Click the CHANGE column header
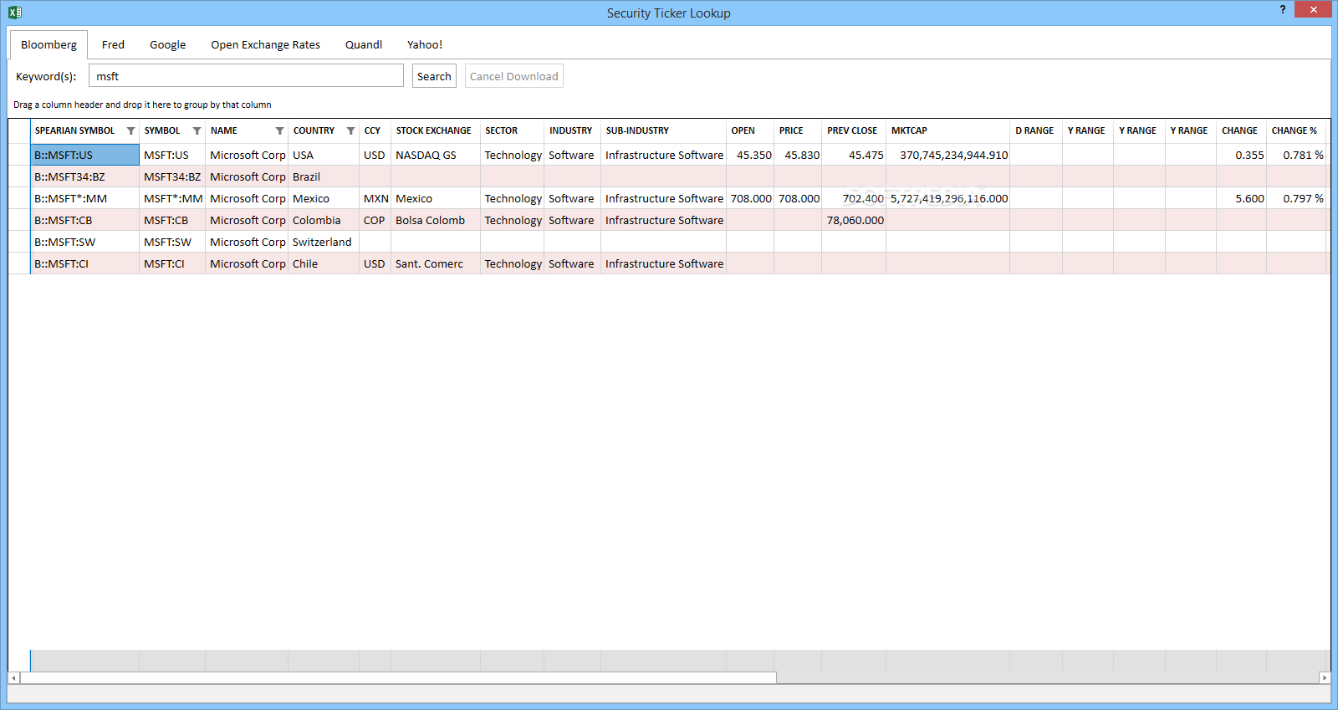 [1241, 131]
